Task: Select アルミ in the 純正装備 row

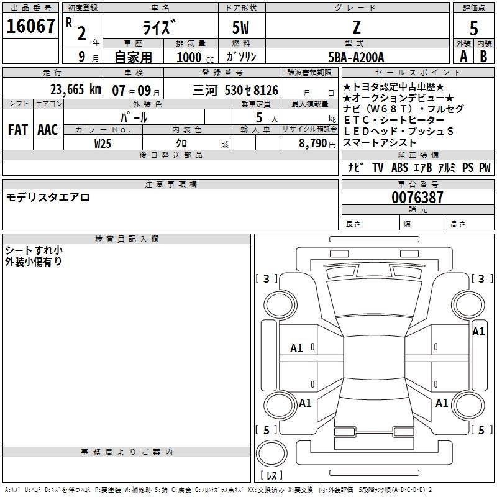Action: [447, 167]
